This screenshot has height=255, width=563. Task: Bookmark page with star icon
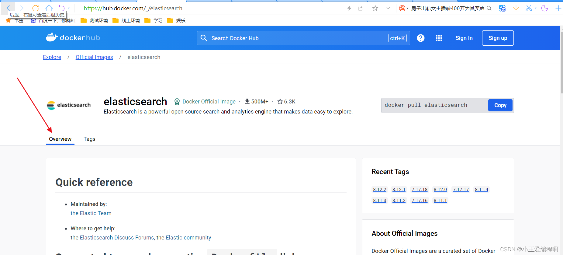point(375,8)
